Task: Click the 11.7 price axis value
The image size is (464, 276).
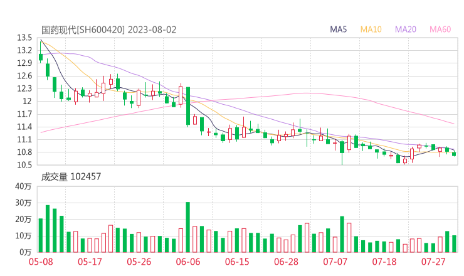Action: (24, 114)
